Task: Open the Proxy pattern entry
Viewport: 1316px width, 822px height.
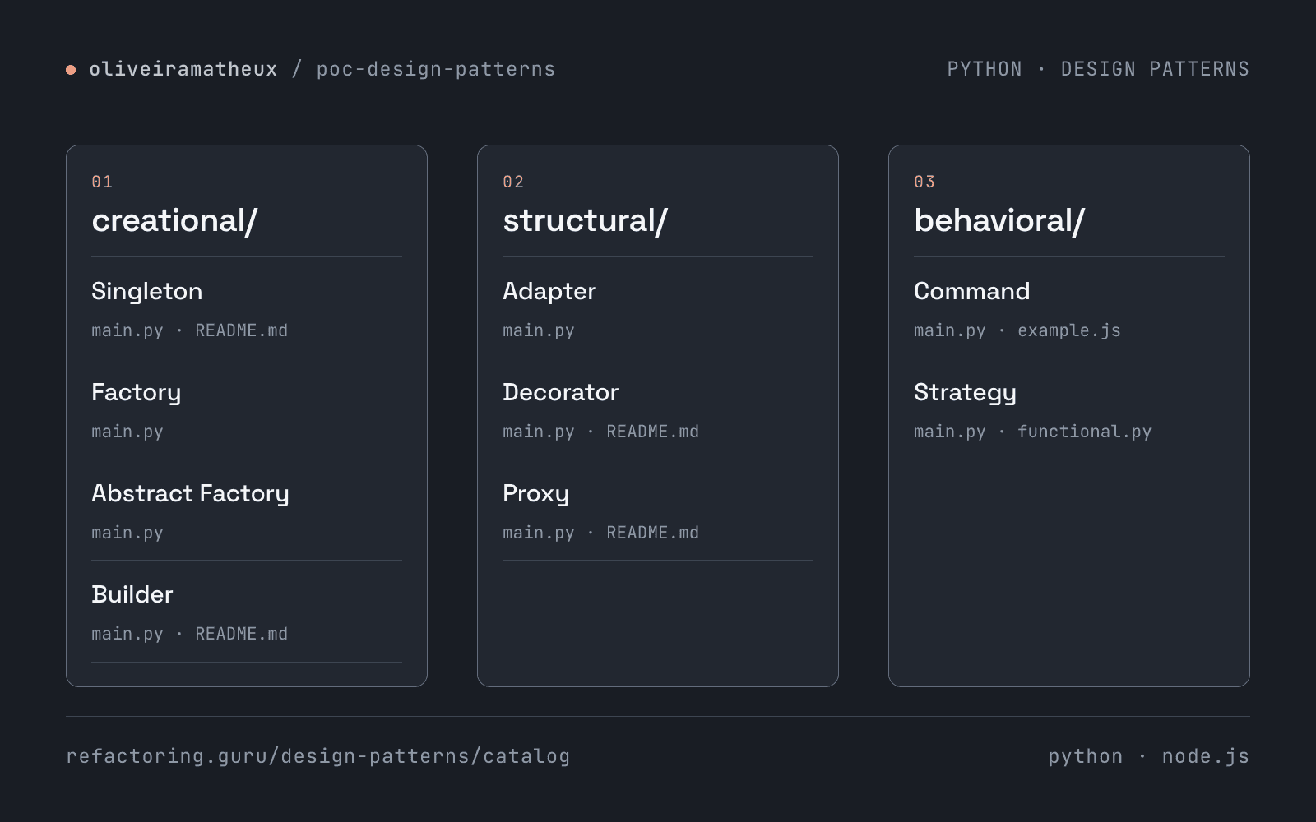Action: tap(535, 493)
